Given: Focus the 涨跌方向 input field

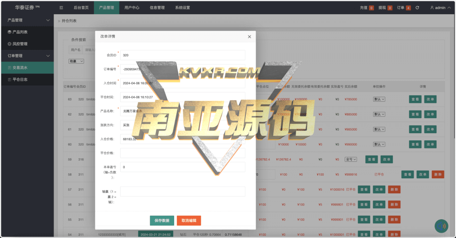Looking at the screenshot, I should 183,125.
